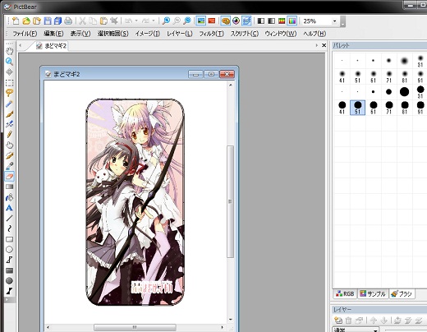Screen dimensions: 427x332
Task: Save the image with the floppy disk icon
Action: pos(48,21)
